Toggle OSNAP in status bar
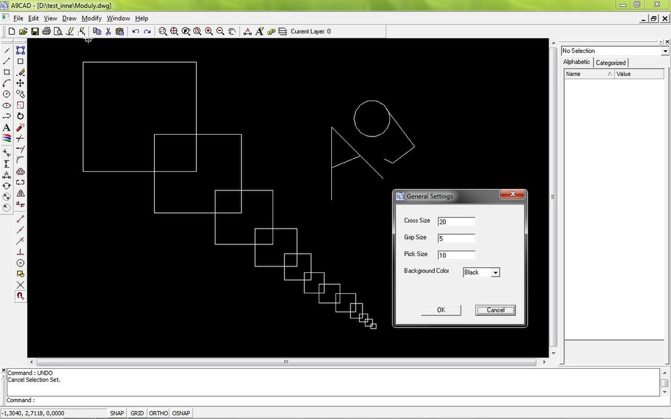 181,413
